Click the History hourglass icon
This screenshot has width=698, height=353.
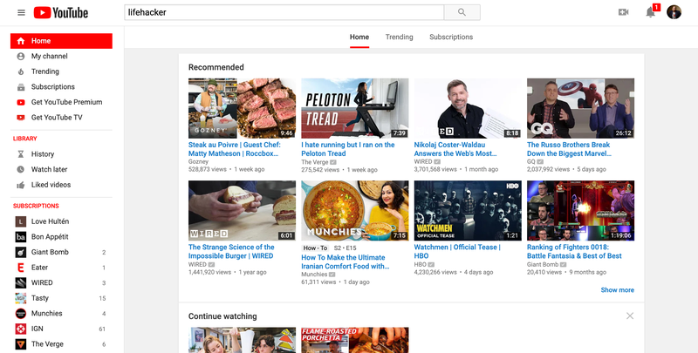20,154
